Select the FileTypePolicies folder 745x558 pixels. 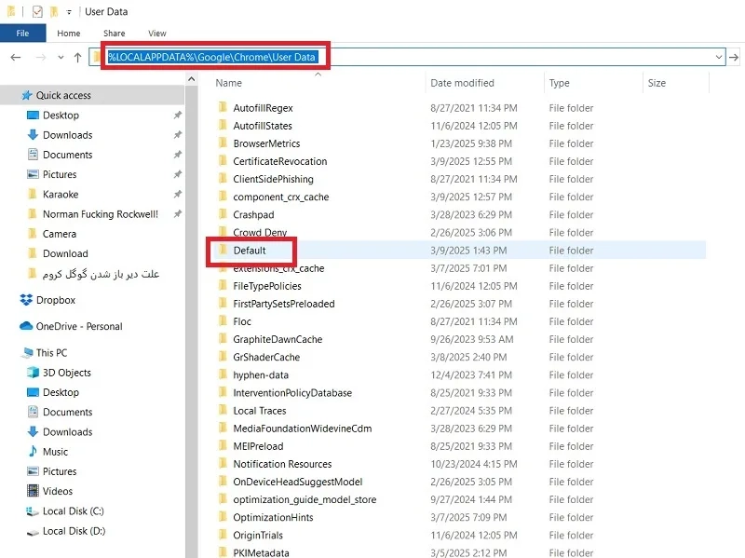(x=267, y=286)
